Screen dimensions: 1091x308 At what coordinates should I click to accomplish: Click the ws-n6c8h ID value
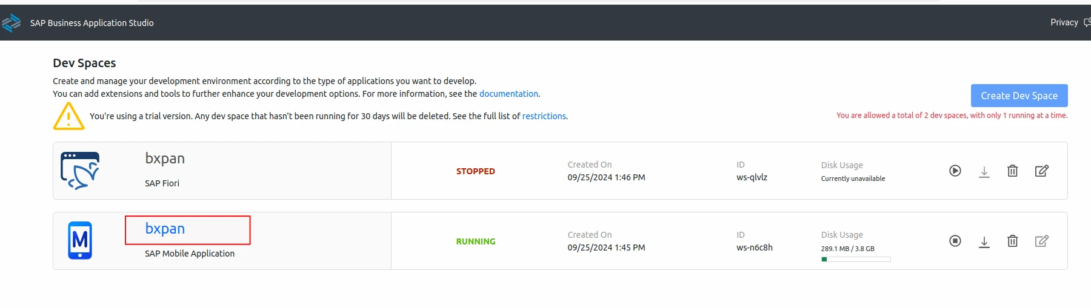click(755, 247)
